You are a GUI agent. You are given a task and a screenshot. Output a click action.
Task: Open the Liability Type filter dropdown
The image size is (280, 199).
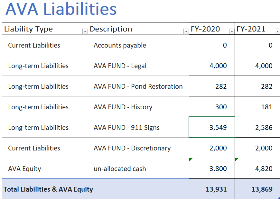pos(85,32)
